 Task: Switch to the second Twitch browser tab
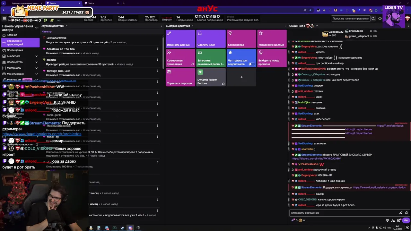tap(64, 3)
